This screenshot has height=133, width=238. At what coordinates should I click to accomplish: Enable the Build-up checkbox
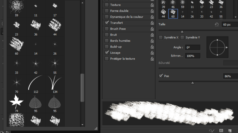[x=107, y=47]
